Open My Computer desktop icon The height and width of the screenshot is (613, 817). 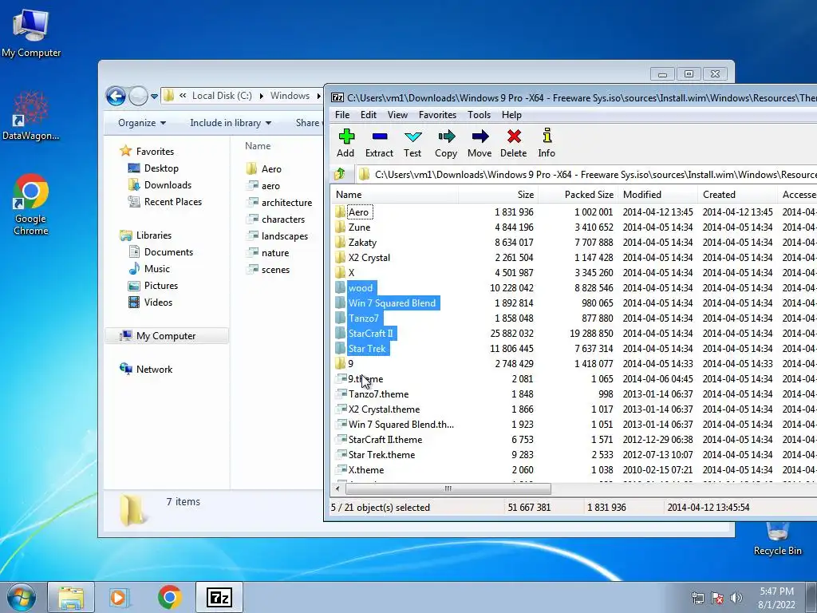coord(31,33)
